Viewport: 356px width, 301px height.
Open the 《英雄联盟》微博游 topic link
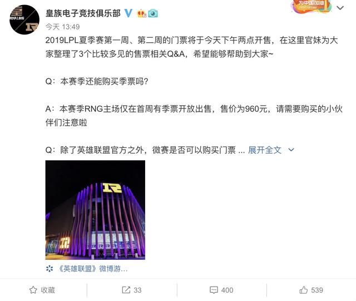click(x=93, y=269)
